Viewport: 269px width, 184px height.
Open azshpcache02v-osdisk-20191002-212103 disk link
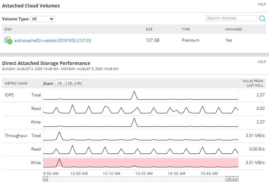coord(52,40)
